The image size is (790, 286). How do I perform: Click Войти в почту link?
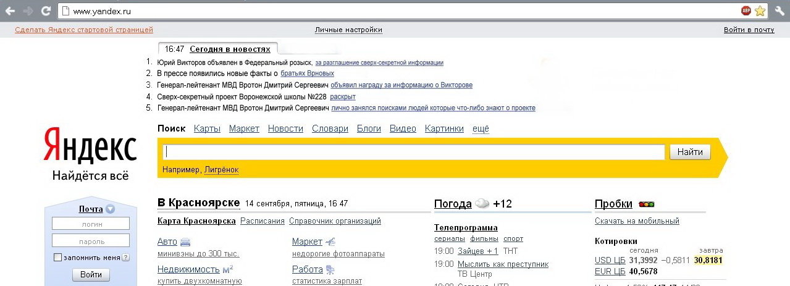(749, 30)
